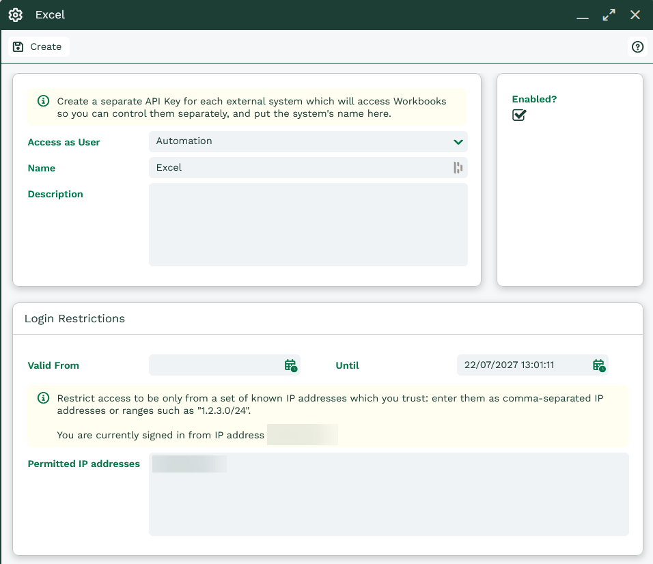The image size is (653, 564).
Task: Click the Access as User label
Action: pyautogui.click(x=64, y=142)
